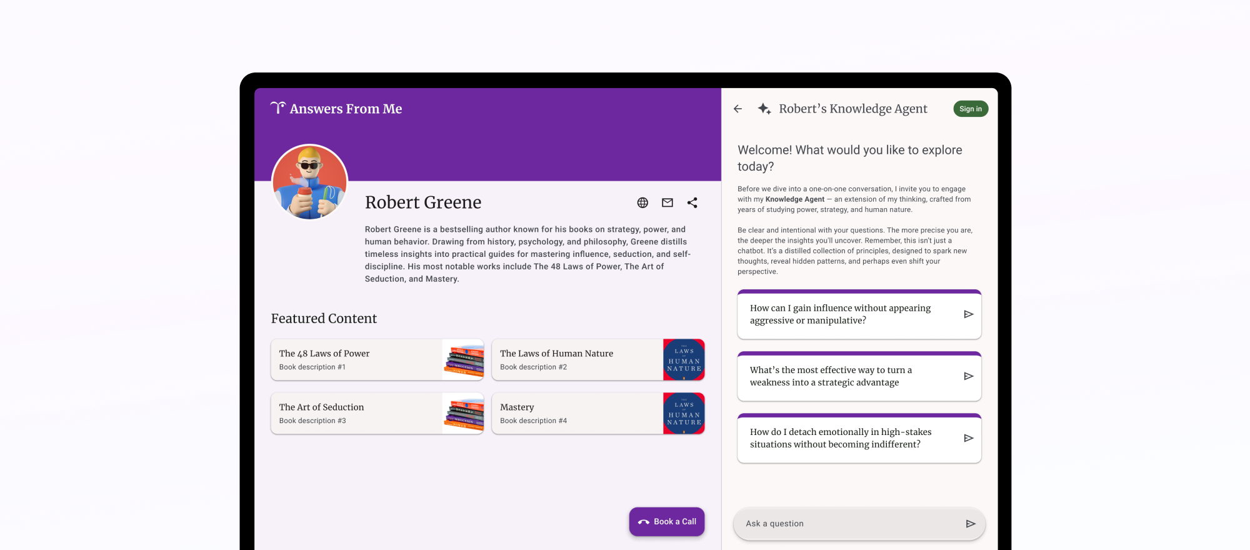The width and height of the screenshot is (1250, 550).
Task: Click the Book a Call button
Action: click(667, 522)
